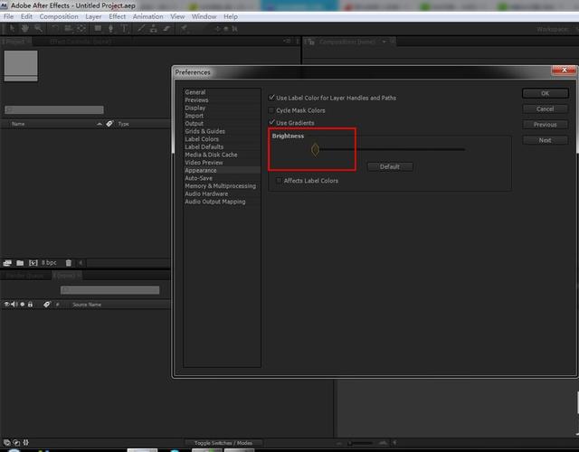Screen dimensions: 579x452
Task: Select the Rotation tool
Action: 55,28
